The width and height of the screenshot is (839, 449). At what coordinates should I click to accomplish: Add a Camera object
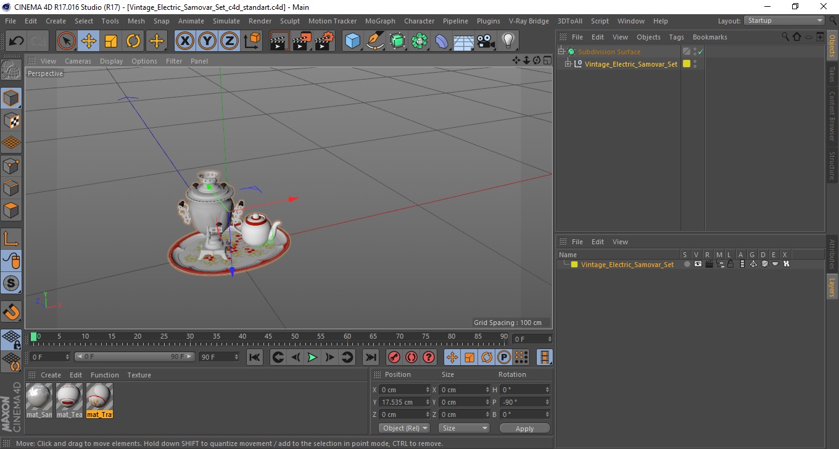[486, 41]
